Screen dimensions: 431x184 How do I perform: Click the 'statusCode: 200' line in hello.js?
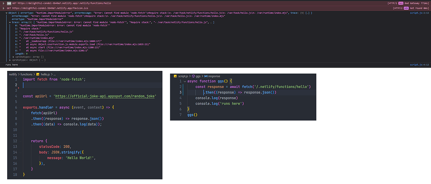(x=55, y=147)
